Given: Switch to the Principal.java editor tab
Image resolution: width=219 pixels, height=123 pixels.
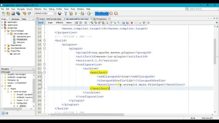Looking at the screenshot, I should (101, 19).
